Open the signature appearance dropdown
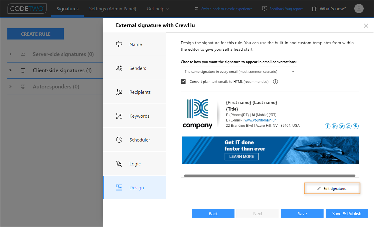This screenshot has height=227, width=374. coord(239,71)
